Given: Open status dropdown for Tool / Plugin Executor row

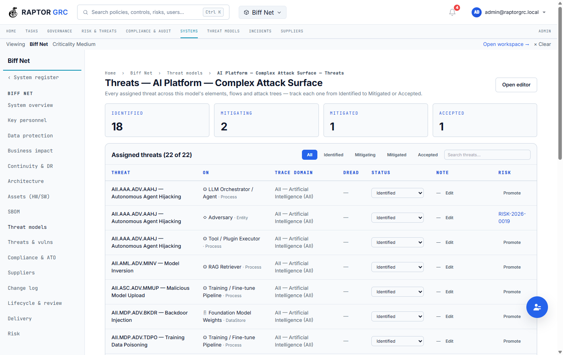Looking at the screenshot, I should [x=398, y=242].
